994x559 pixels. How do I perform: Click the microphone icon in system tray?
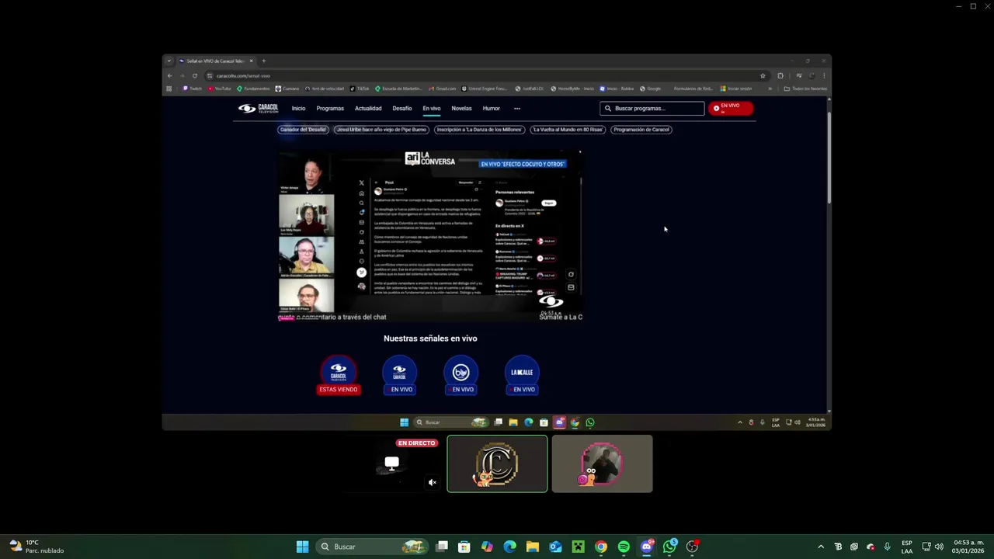tap(887, 547)
